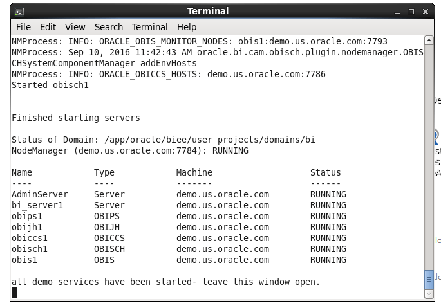Image resolution: width=441 pixels, height=308 pixels.
Task: Click the Terminal window title text
Action: click(x=208, y=11)
